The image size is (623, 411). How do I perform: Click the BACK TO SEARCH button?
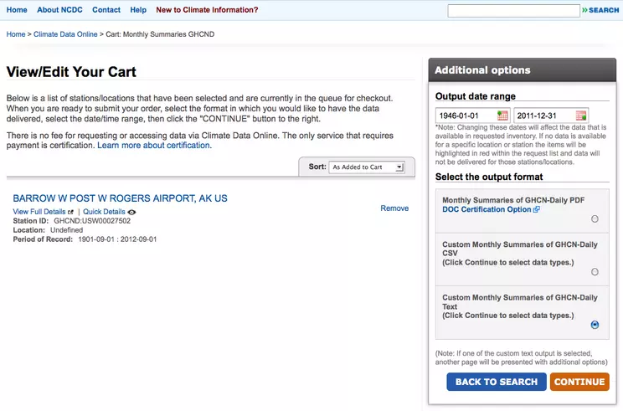497,382
